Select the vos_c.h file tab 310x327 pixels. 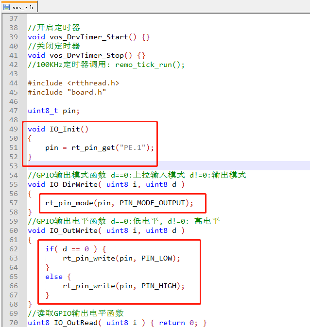point(19,7)
